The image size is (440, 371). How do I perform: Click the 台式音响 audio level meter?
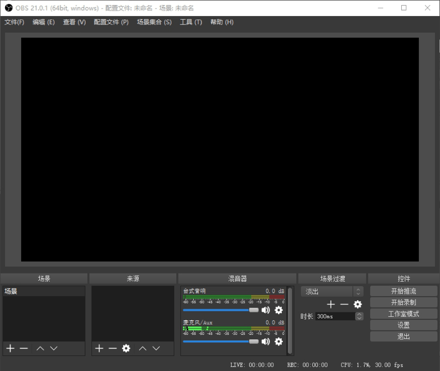pos(234,297)
